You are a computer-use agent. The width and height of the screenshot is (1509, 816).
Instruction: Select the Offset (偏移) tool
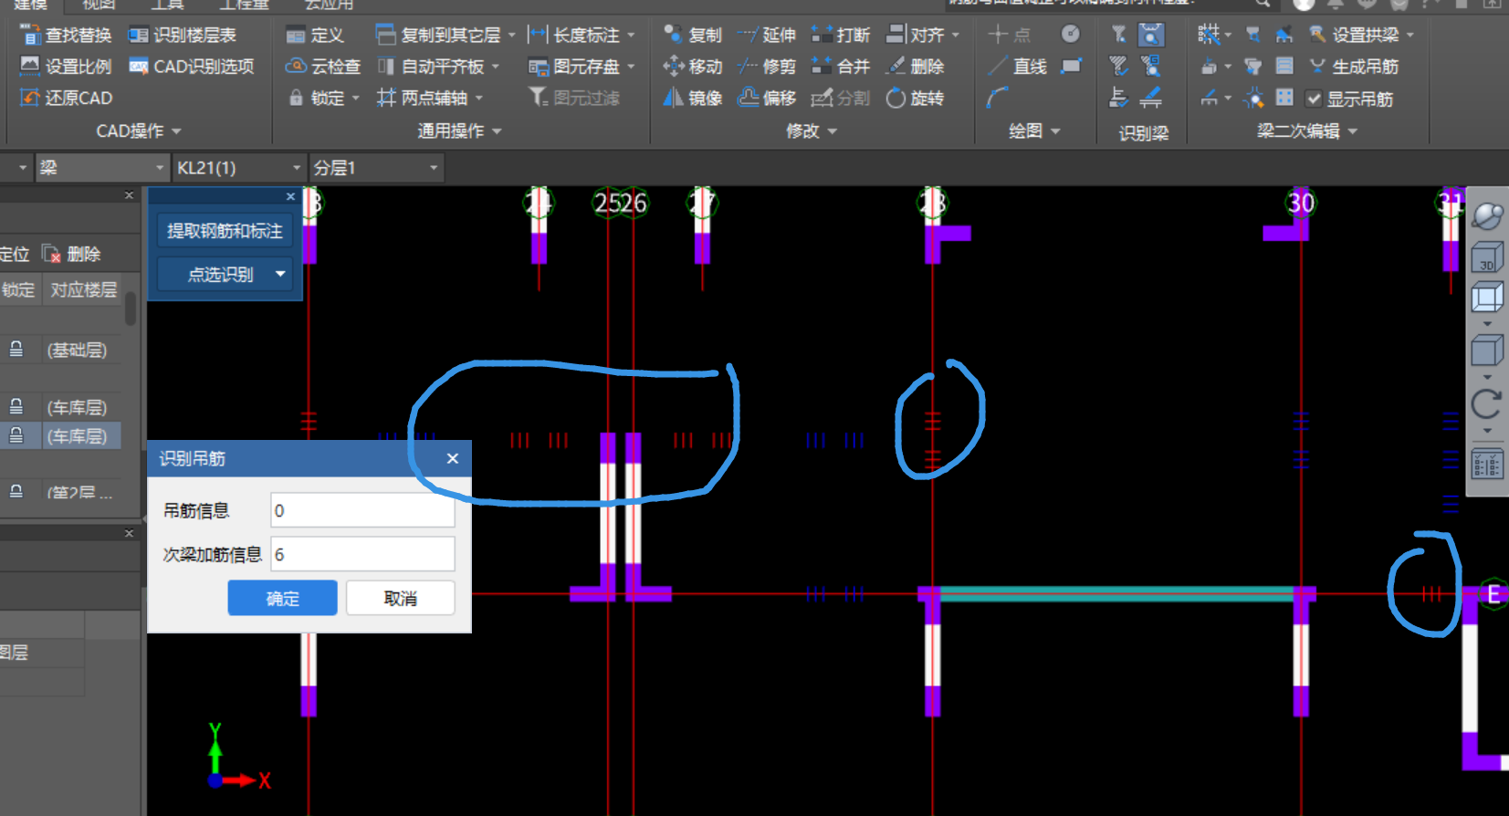tap(767, 98)
